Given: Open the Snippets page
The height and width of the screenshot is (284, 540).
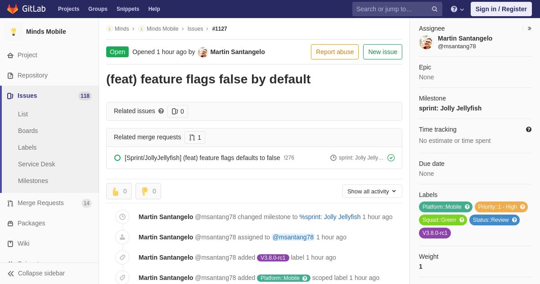Looking at the screenshot, I should [128, 9].
